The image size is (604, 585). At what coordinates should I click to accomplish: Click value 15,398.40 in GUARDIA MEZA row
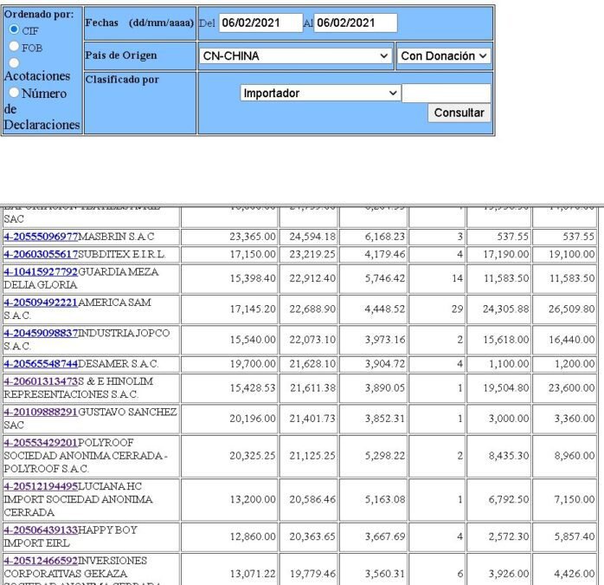coord(253,278)
